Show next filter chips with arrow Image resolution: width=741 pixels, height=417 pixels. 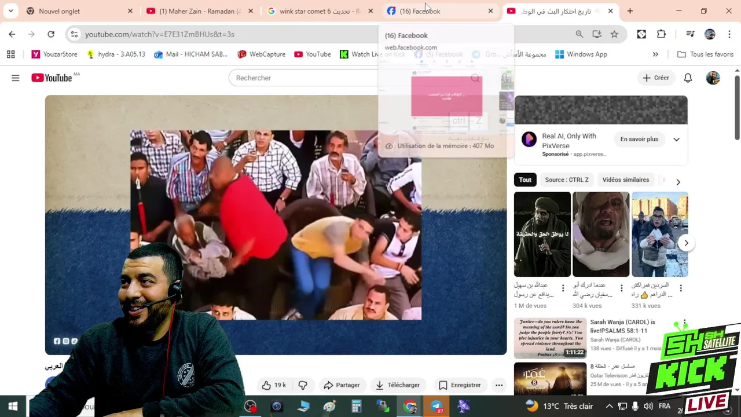[678, 182]
